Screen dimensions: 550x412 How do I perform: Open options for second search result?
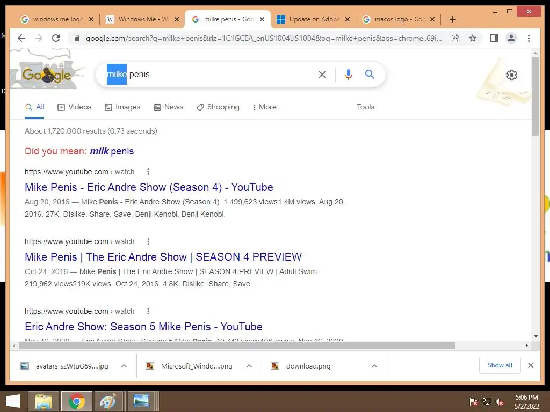(x=148, y=241)
